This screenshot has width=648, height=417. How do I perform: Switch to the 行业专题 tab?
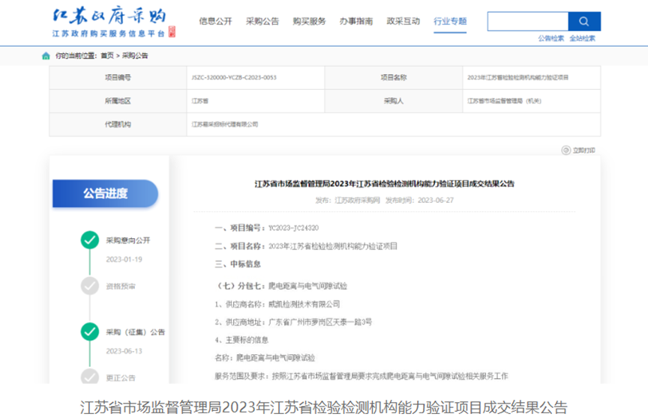[450, 22]
